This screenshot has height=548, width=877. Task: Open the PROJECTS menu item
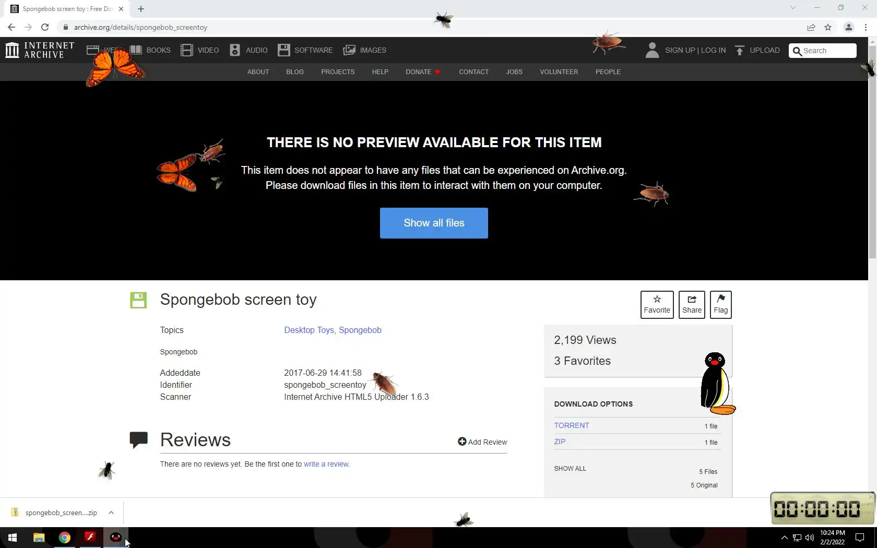[x=338, y=72]
